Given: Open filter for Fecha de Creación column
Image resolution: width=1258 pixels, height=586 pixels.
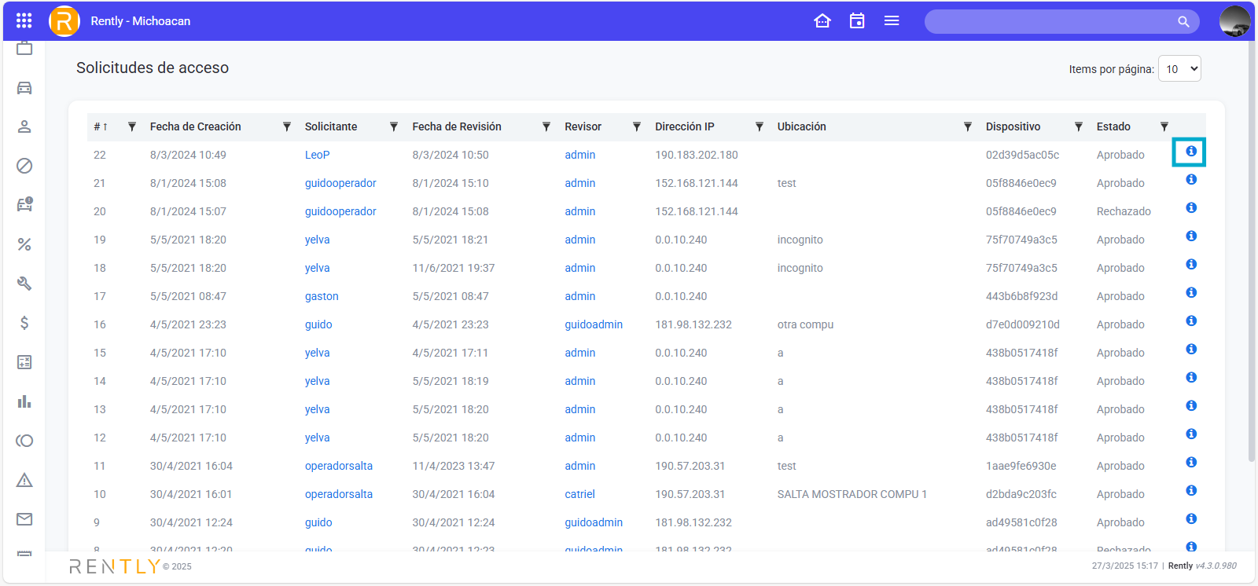Looking at the screenshot, I should pos(287,126).
